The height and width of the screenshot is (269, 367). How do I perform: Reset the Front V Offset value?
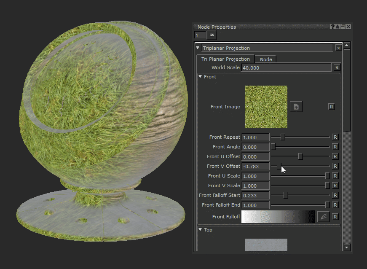tap(335, 166)
